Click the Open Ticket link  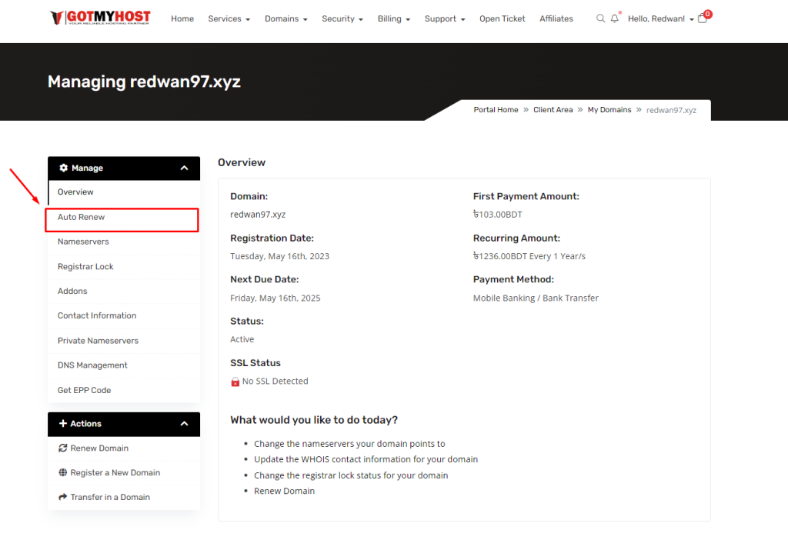pos(502,18)
